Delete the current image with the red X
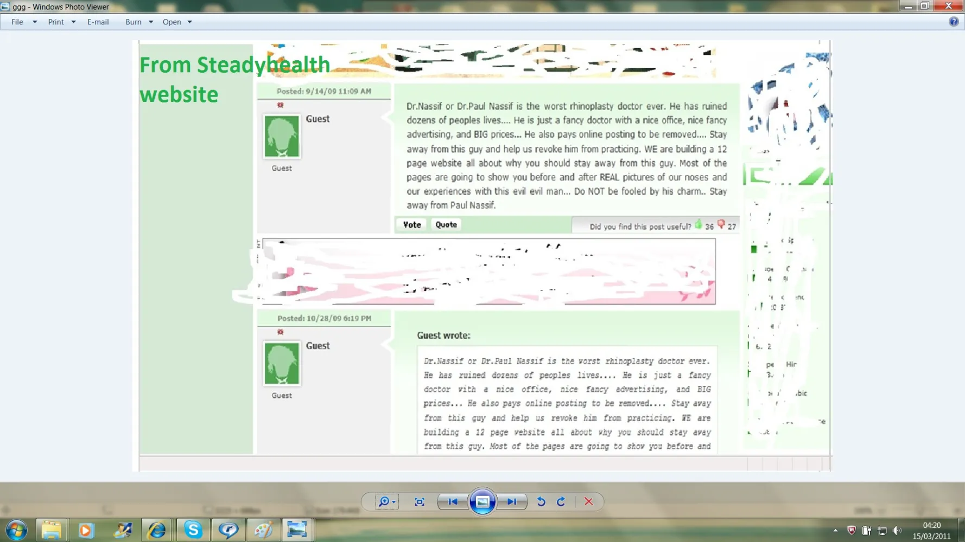This screenshot has width=965, height=542. point(589,502)
